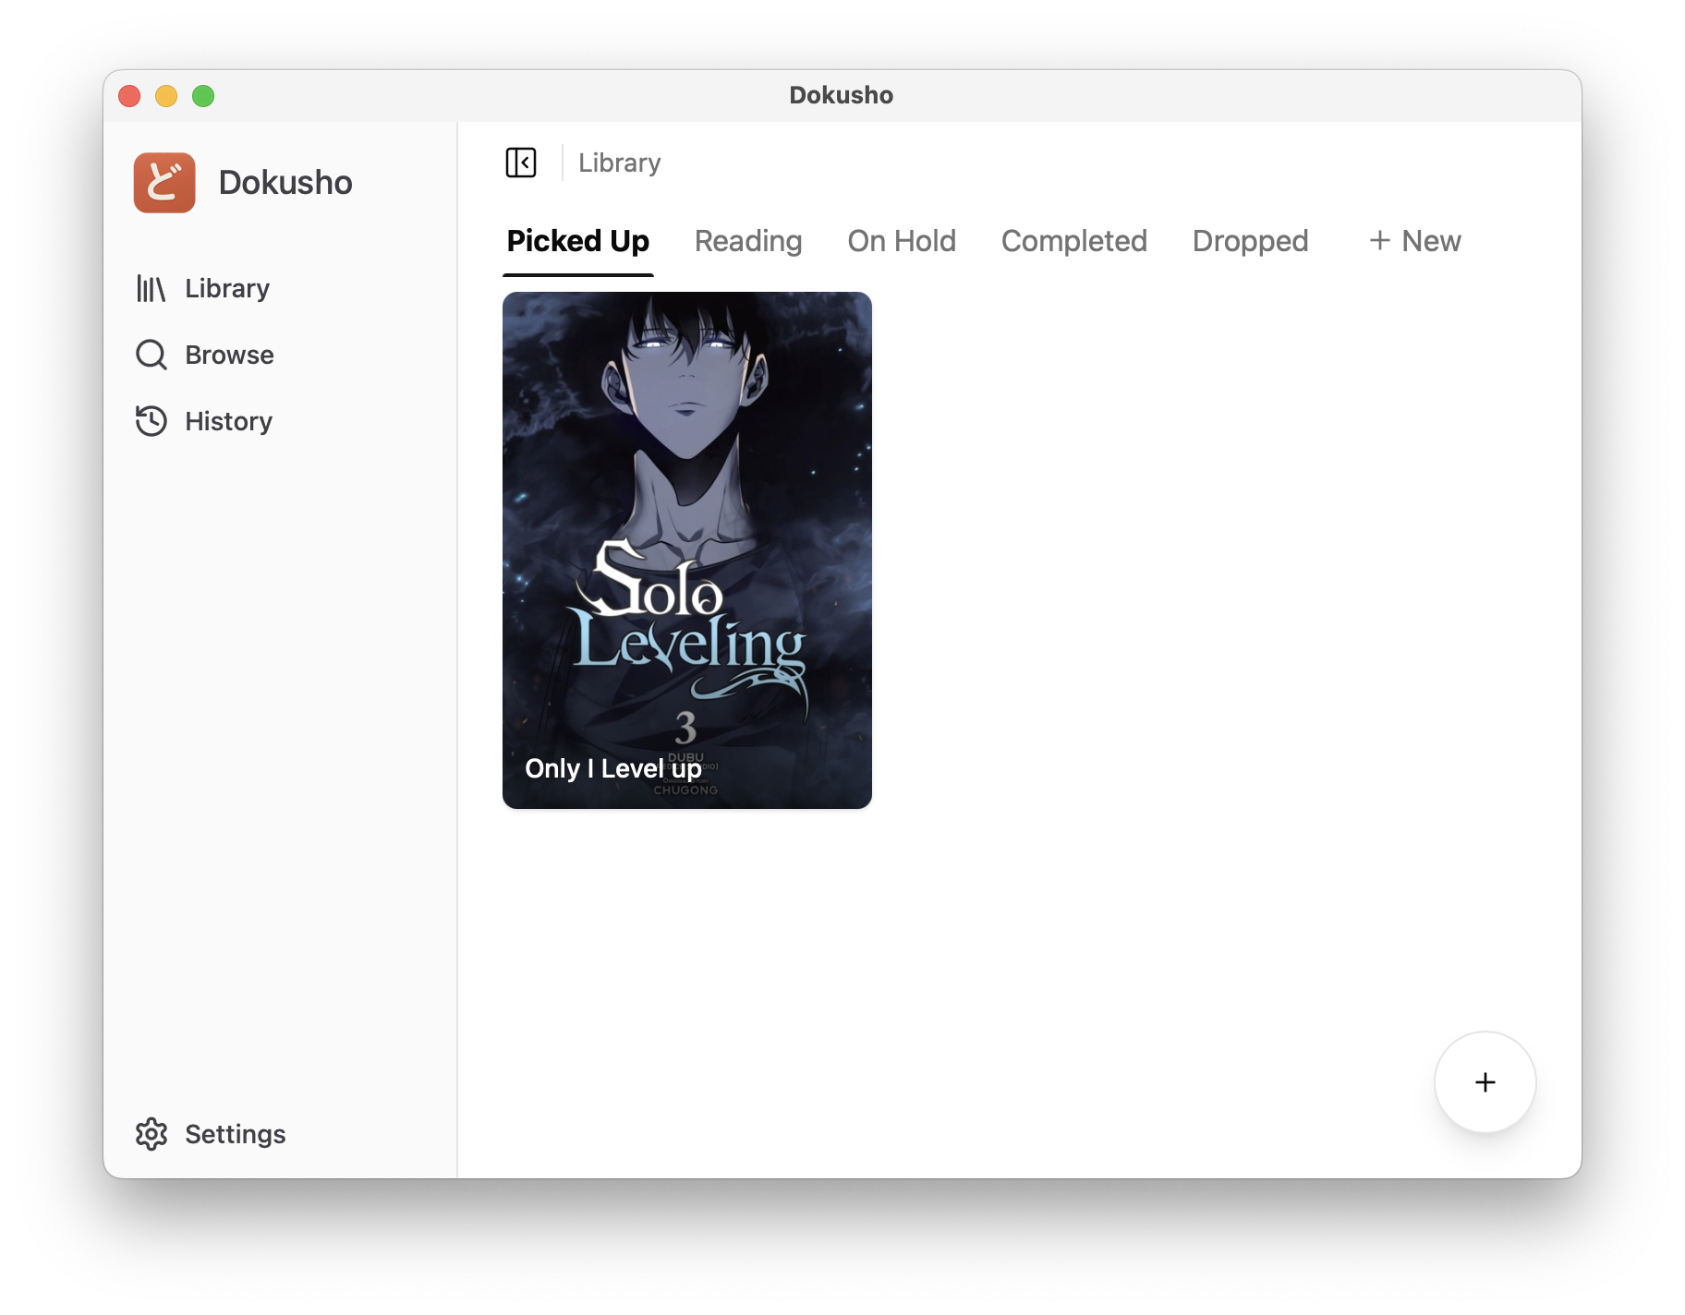The height and width of the screenshot is (1315, 1685).
Task: Close the Dokusho window
Action: [x=129, y=96]
